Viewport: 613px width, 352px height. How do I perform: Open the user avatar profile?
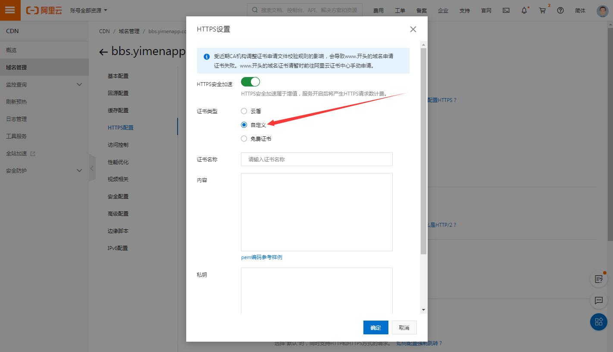pos(602,11)
